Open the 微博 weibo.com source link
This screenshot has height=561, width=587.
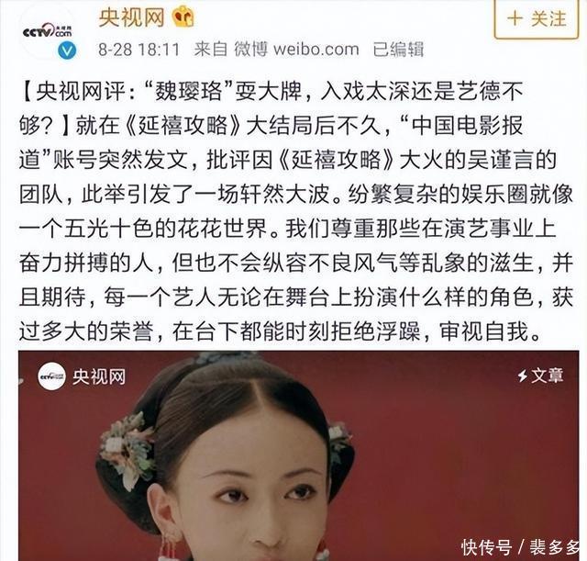point(296,50)
